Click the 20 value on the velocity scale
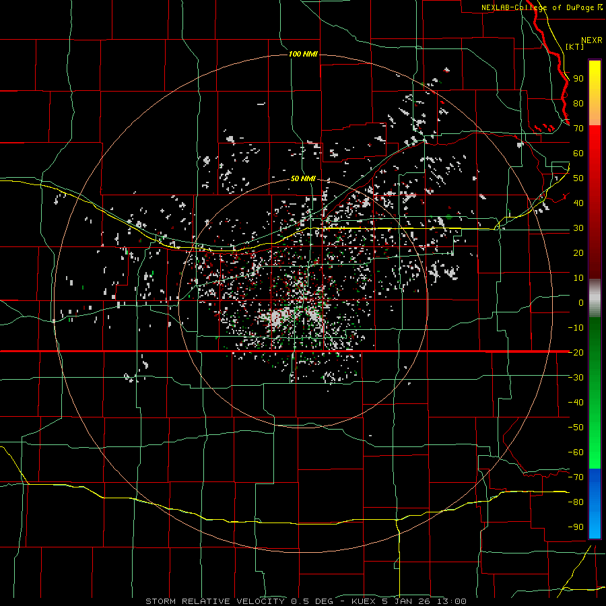 (x=578, y=253)
